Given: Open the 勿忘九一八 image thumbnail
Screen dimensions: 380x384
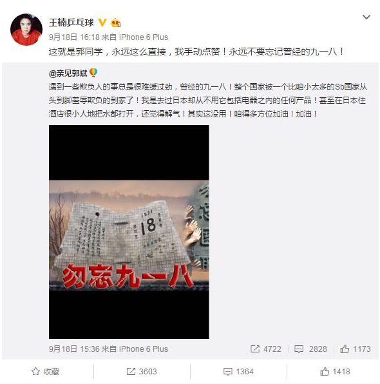Looking at the screenshot, I should coord(129,232).
